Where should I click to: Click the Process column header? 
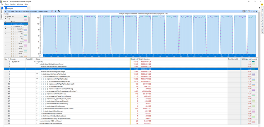tap(17, 59)
